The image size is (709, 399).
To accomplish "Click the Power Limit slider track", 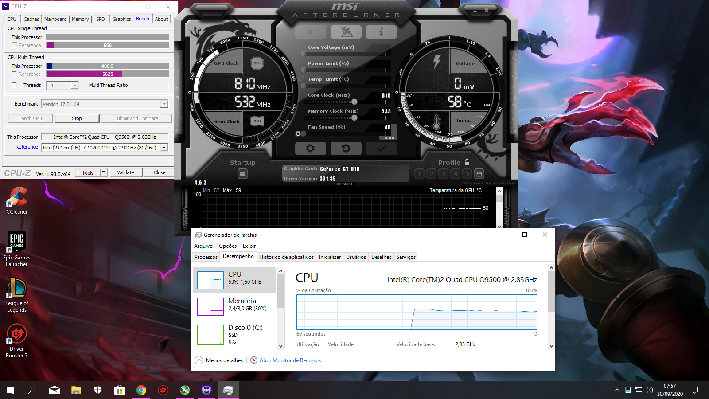I will click(x=344, y=70).
